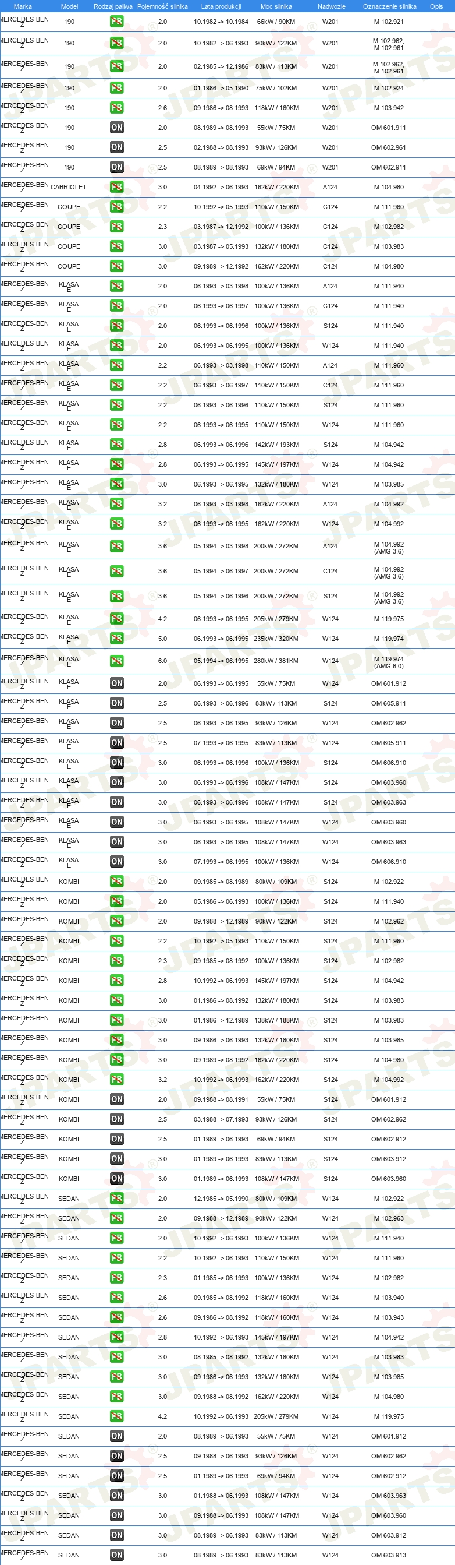This screenshot has width=455, height=1565.
Task: Click diesel ON icon in OM 602.961 row
Action: [x=116, y=147]
